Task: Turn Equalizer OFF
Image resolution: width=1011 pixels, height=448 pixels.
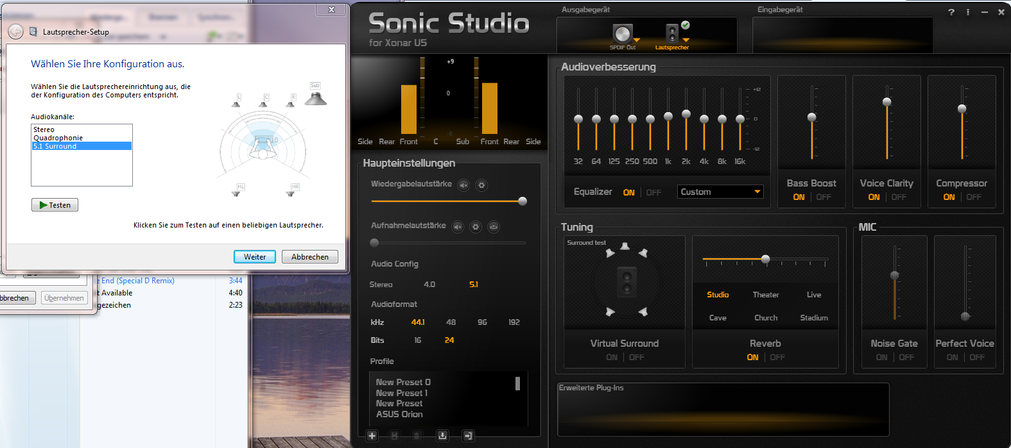Action: pyautogui.click(x=653, y=192)
